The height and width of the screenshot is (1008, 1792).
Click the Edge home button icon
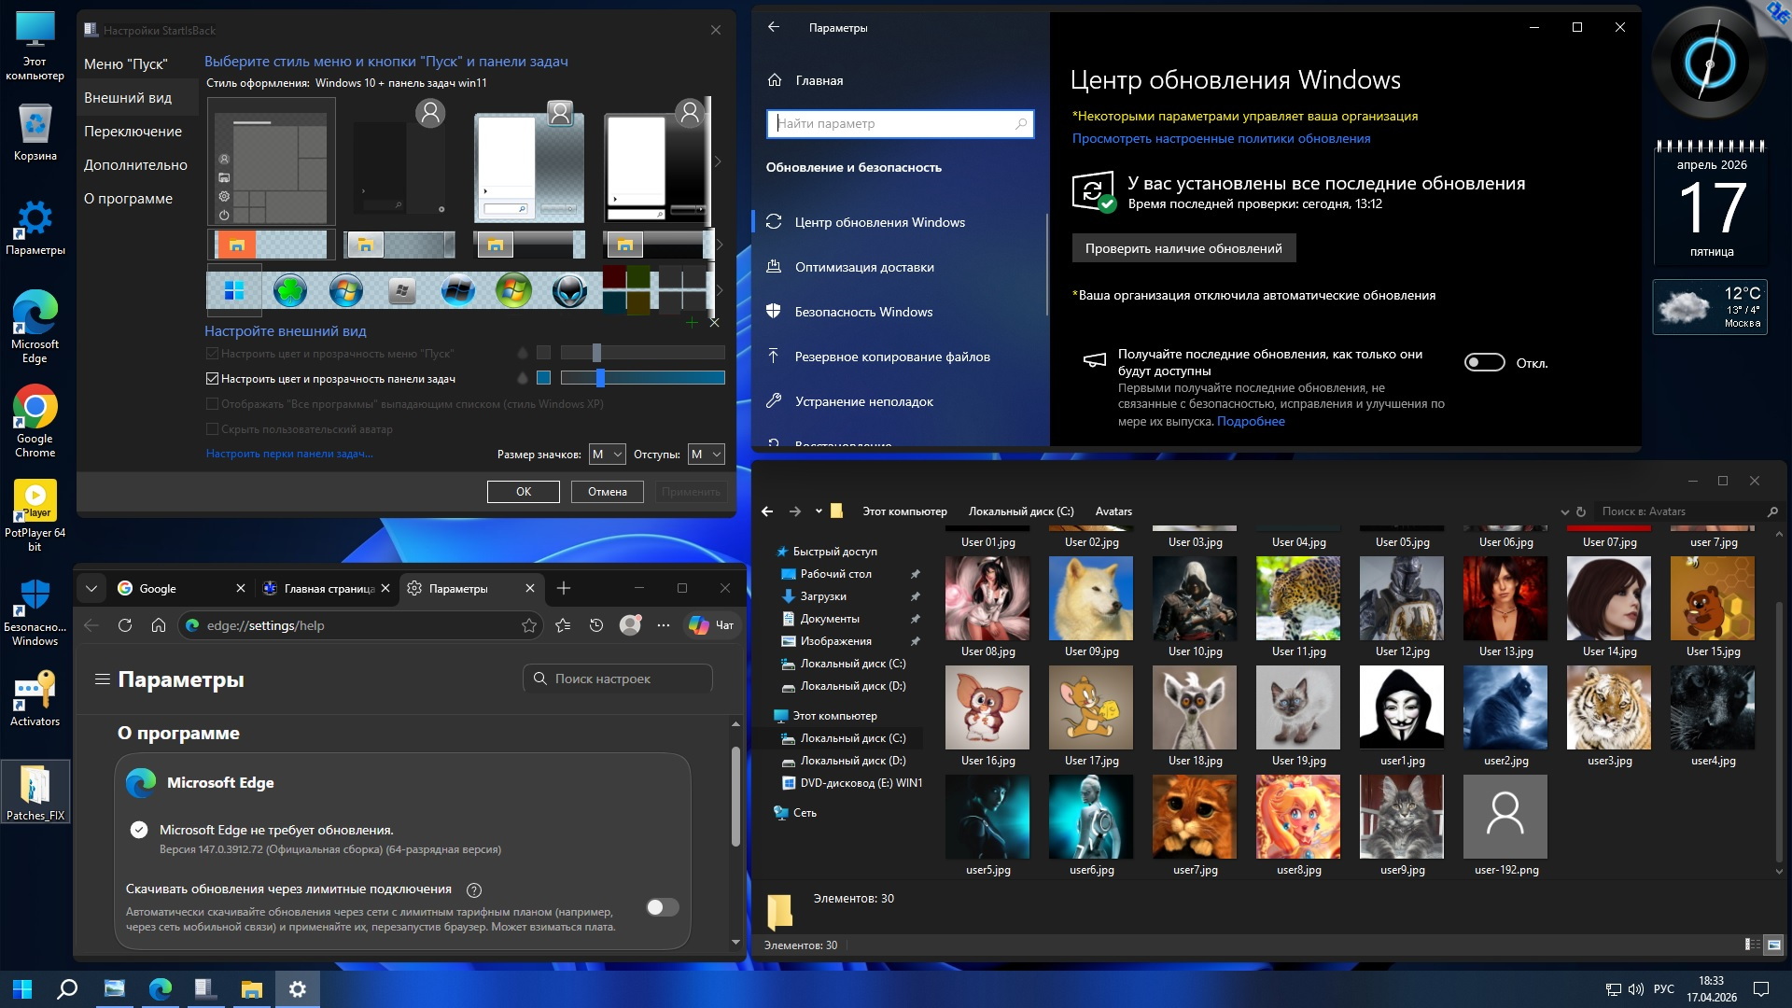pos(159,625)
